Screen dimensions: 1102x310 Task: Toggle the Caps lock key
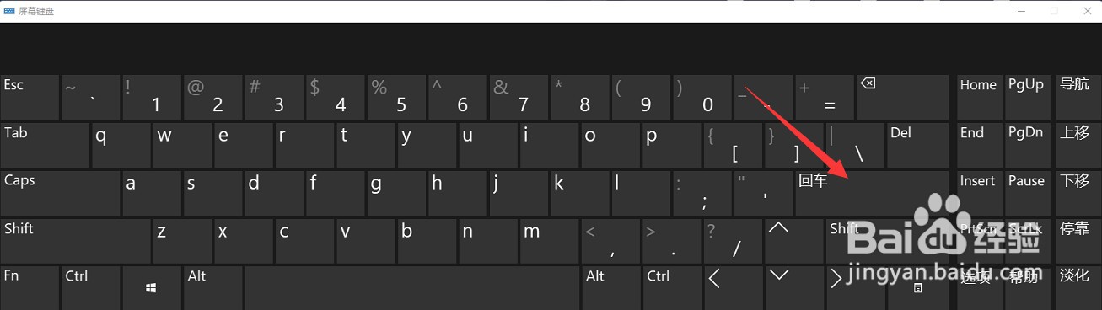tap(60, 192)
